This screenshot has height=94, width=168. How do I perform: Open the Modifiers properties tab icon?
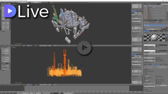[x=155, y=20]
